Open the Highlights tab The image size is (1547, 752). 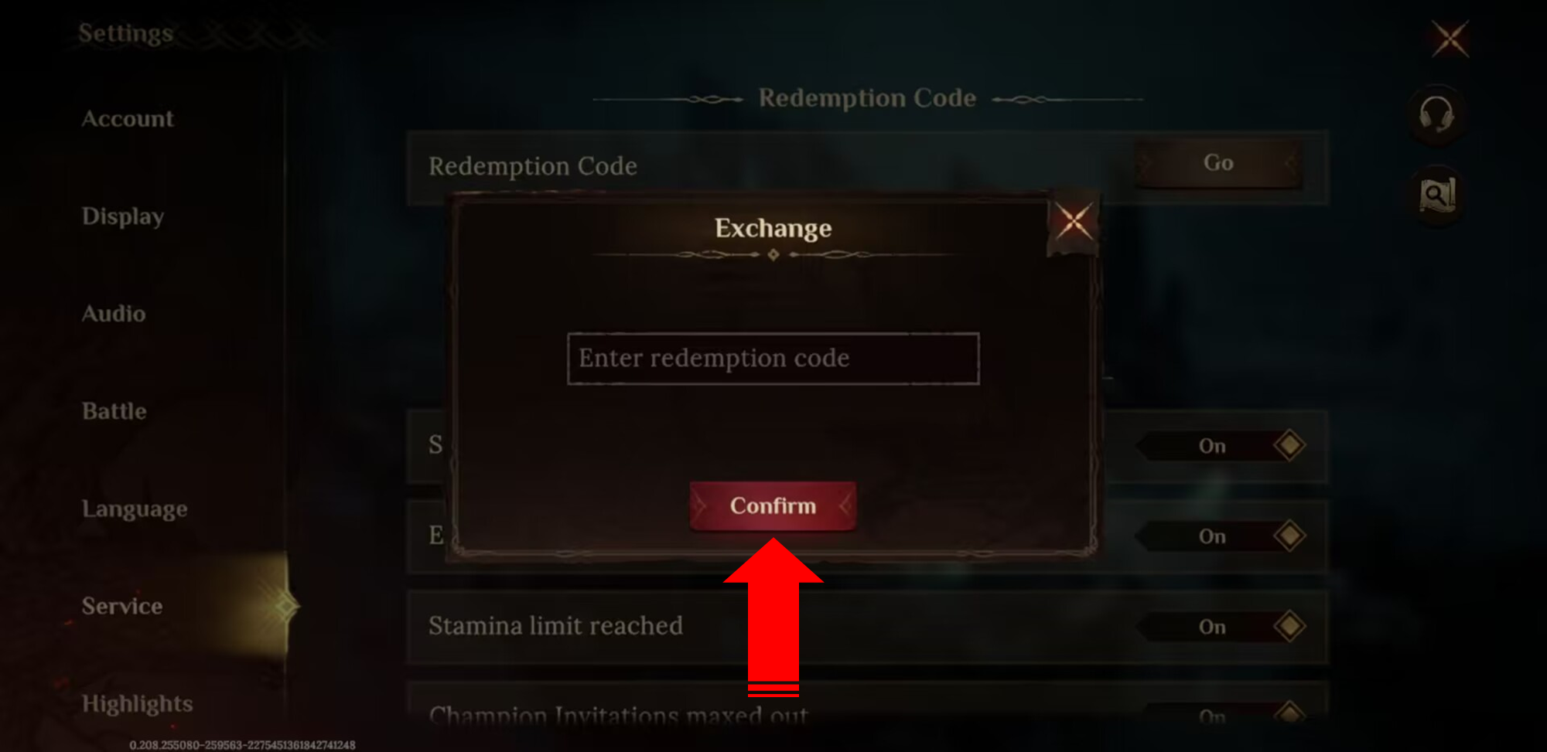[138, 704]
